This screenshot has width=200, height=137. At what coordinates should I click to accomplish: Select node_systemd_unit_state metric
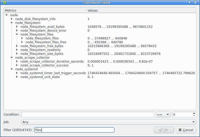click(x=40, y=77)
